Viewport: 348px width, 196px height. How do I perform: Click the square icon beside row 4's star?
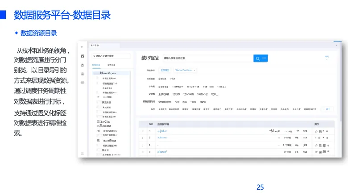320,152
